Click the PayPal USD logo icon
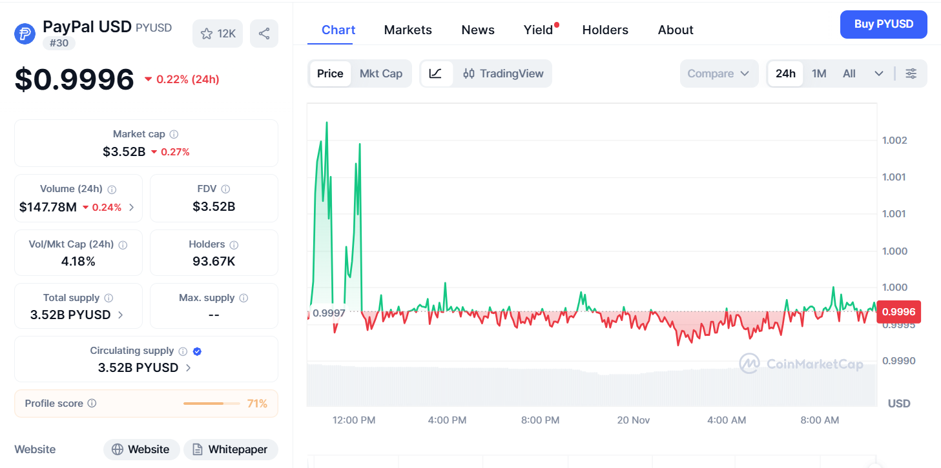Viewport: 941px width, 468px height. [x=25, y=34]
